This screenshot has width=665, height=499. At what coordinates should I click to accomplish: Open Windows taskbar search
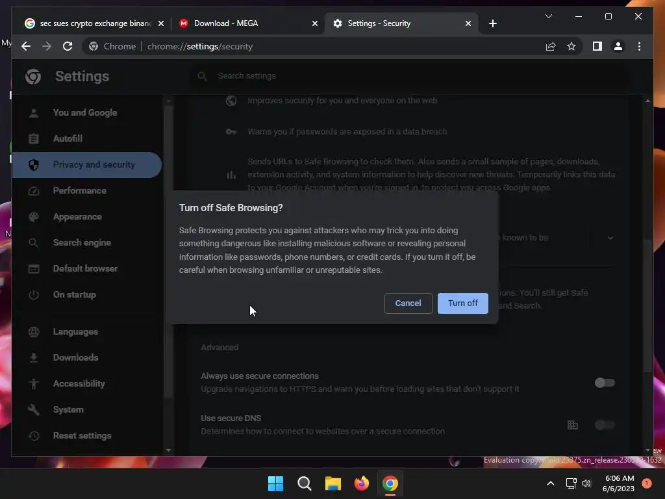(304, 483)
